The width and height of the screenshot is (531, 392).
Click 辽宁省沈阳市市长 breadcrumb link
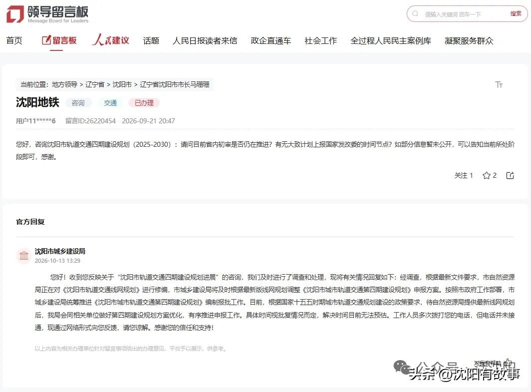[x=174, y=84]
